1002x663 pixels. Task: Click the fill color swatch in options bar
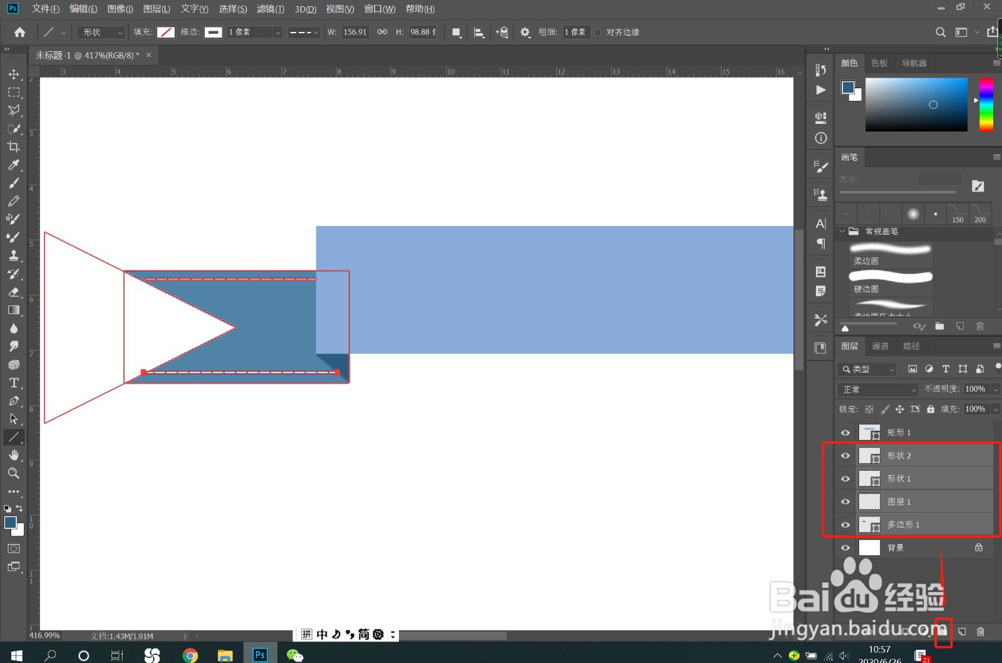coord(165,33)
